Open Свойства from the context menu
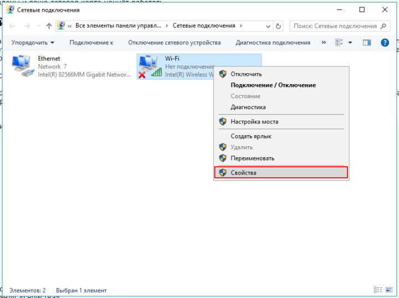 281,173
